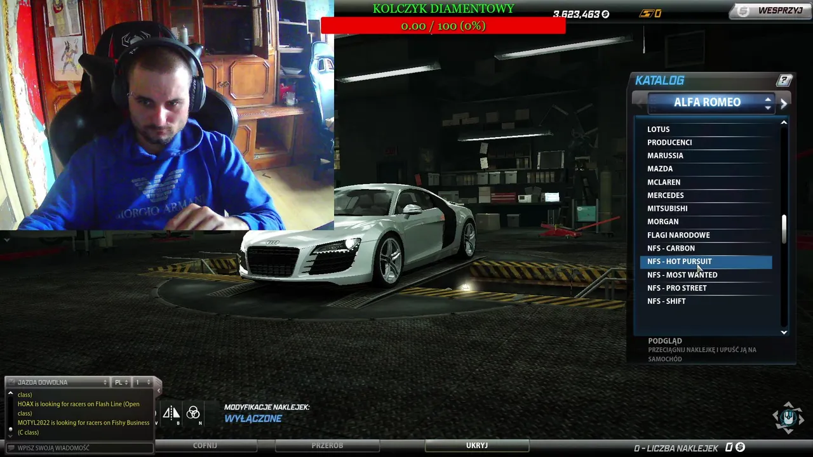The width and height of the screenshot is (813, 457).
Task: Select the mirror/flip decal tool
Action: pos(171,414)
